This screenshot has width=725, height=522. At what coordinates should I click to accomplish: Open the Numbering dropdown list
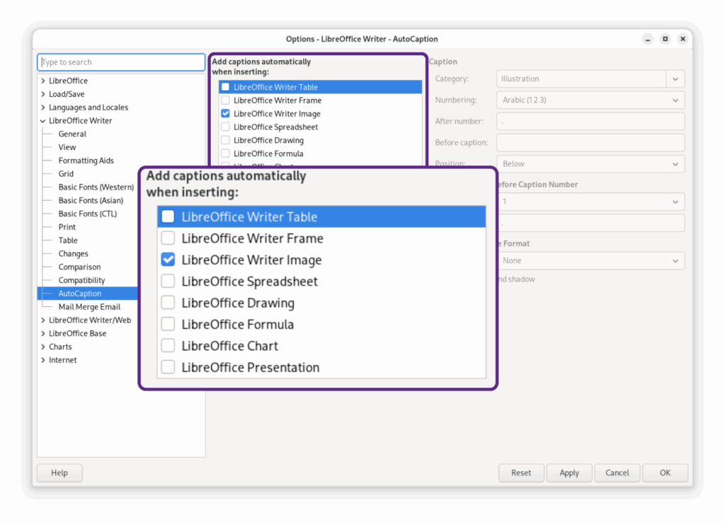[675, 100]
